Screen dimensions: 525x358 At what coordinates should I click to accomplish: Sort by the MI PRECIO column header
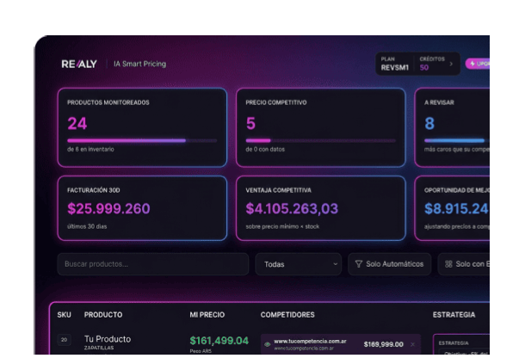pos(207,315)
